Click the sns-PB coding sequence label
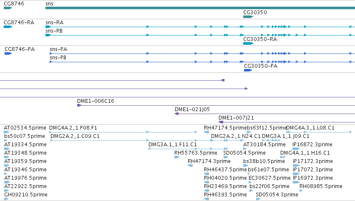 coord(58,58)
